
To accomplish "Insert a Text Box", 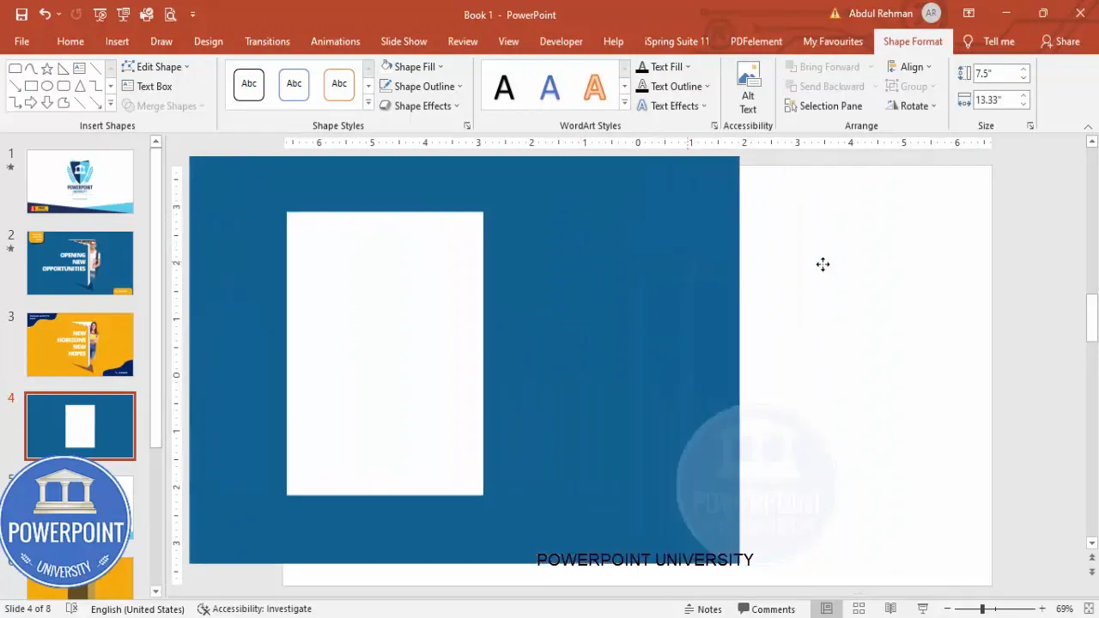I will click(x=147, y=87).
